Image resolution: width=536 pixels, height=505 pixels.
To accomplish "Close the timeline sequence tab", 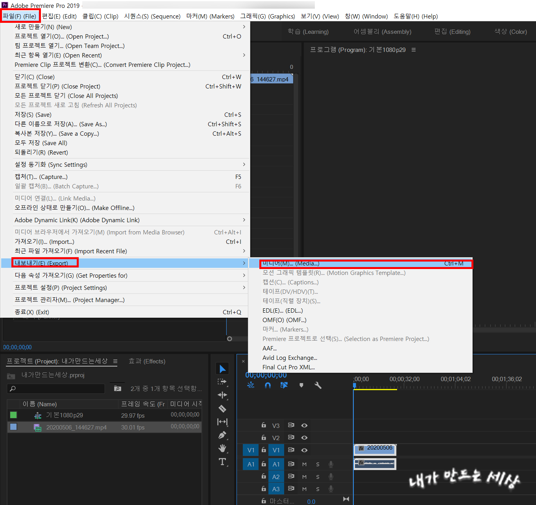I will pyautogui.click(x=243, y=361).
